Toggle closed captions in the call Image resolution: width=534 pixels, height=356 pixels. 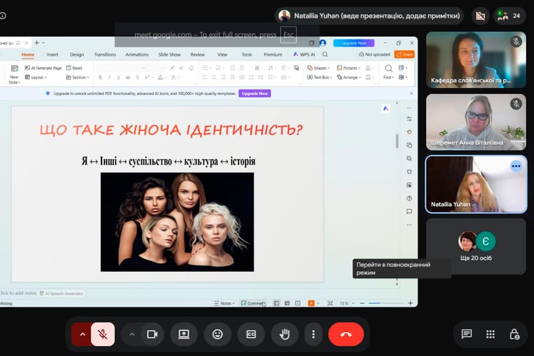(x=251, y=334)
